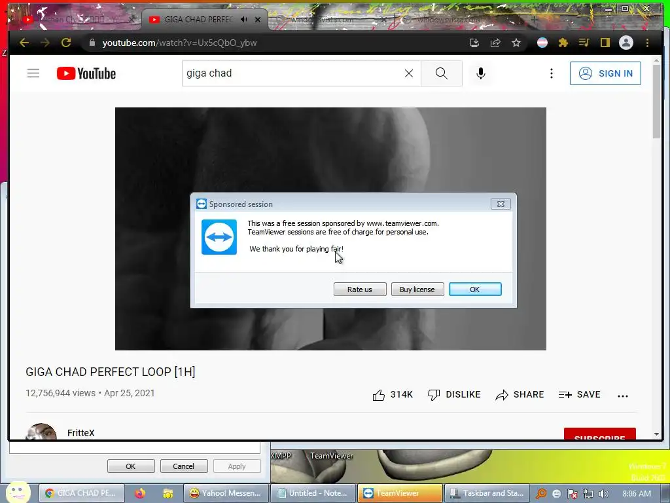This screenshot has height=503, width=670.
Task: Open the Chrome profile avatar
Action: coord(626,43)
